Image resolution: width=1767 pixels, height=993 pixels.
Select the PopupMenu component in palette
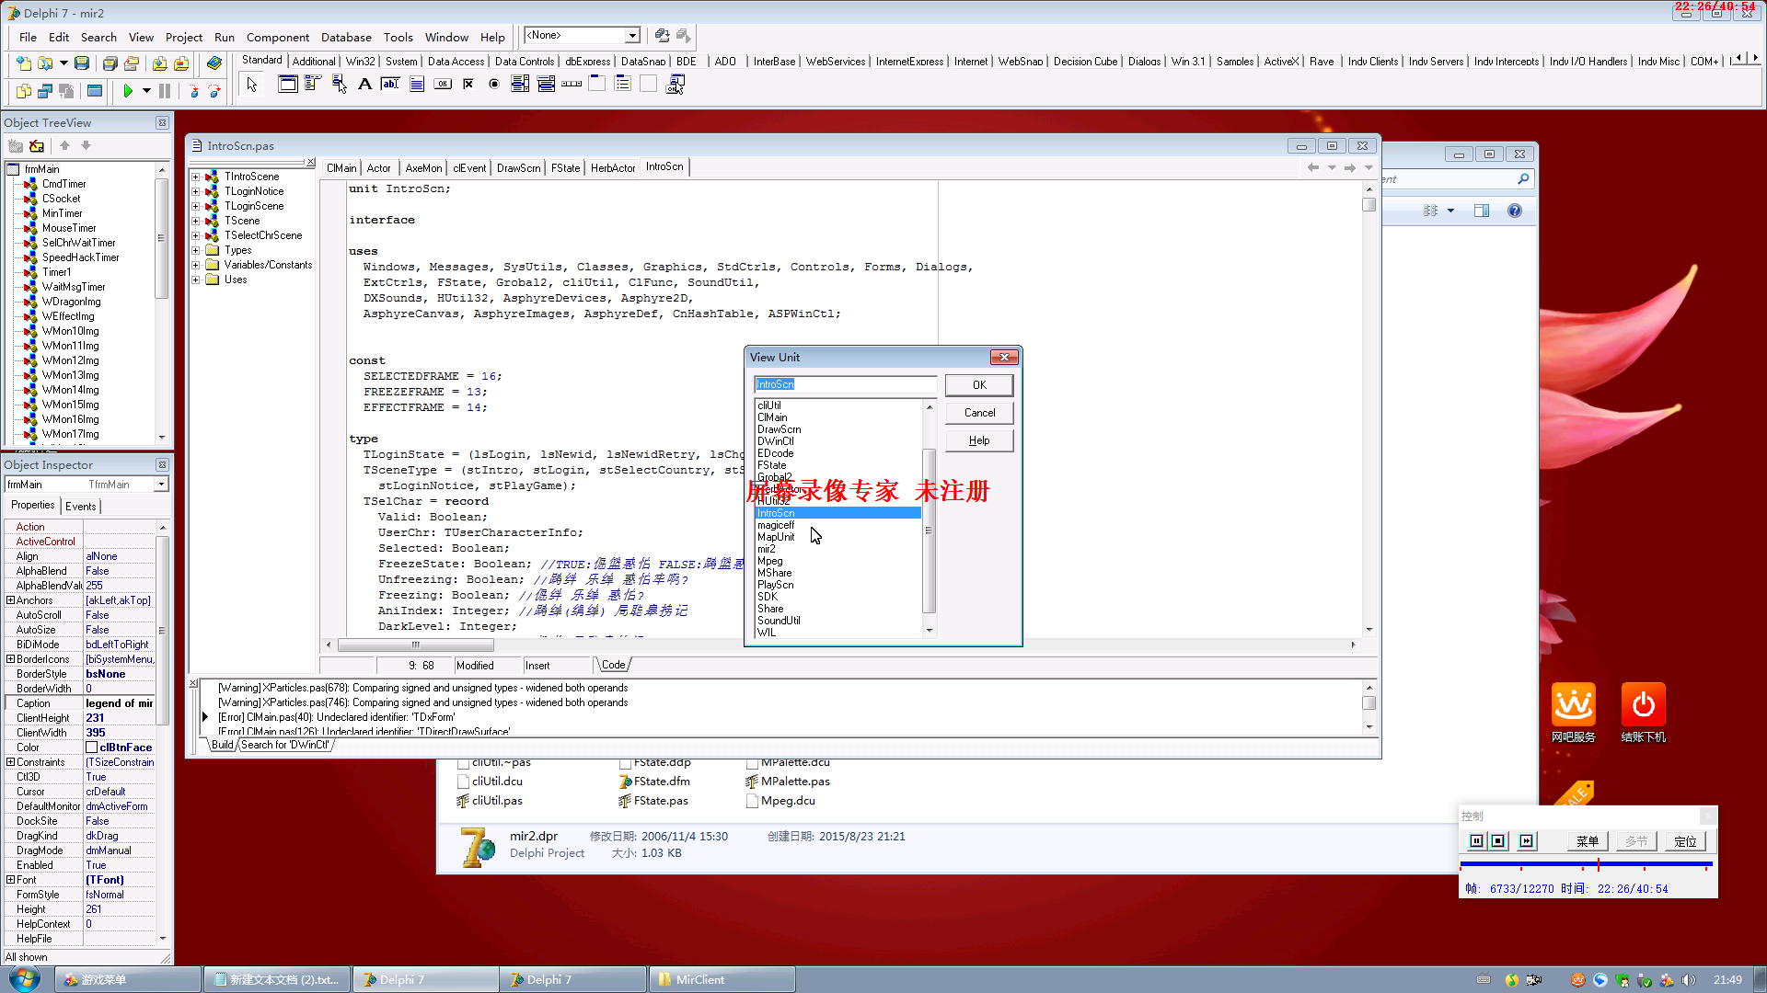(339, 85)
